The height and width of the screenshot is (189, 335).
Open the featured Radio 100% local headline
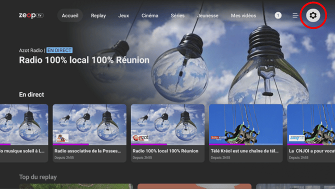point(84,60)
